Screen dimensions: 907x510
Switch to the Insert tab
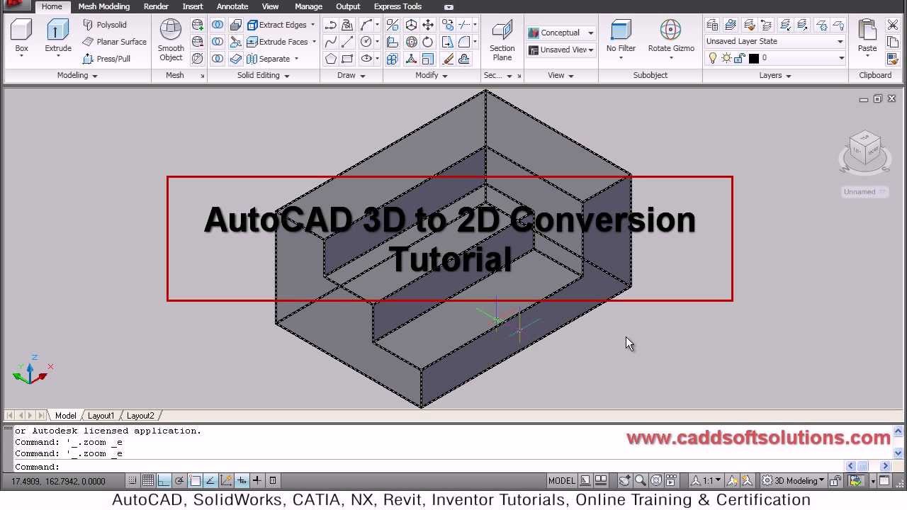pos(193,6)
